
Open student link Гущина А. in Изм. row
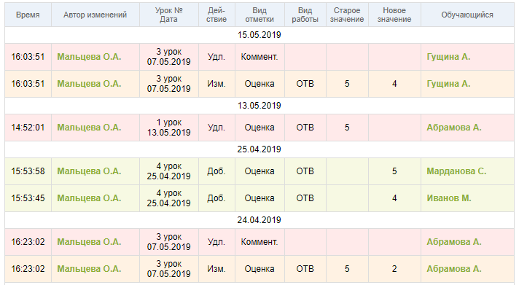[448, 84]
